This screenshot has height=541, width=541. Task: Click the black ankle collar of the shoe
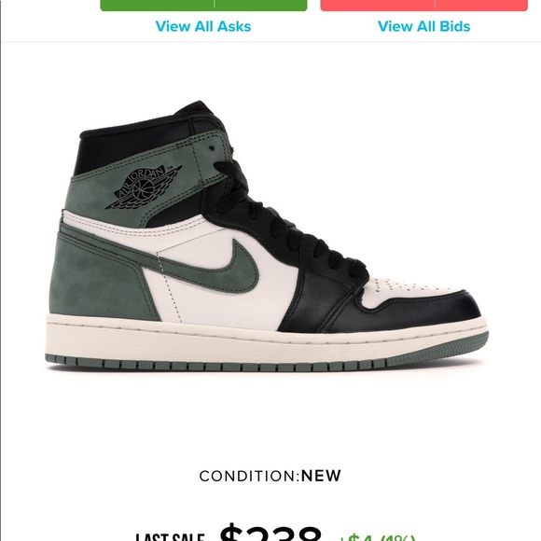tap(138, 145)
